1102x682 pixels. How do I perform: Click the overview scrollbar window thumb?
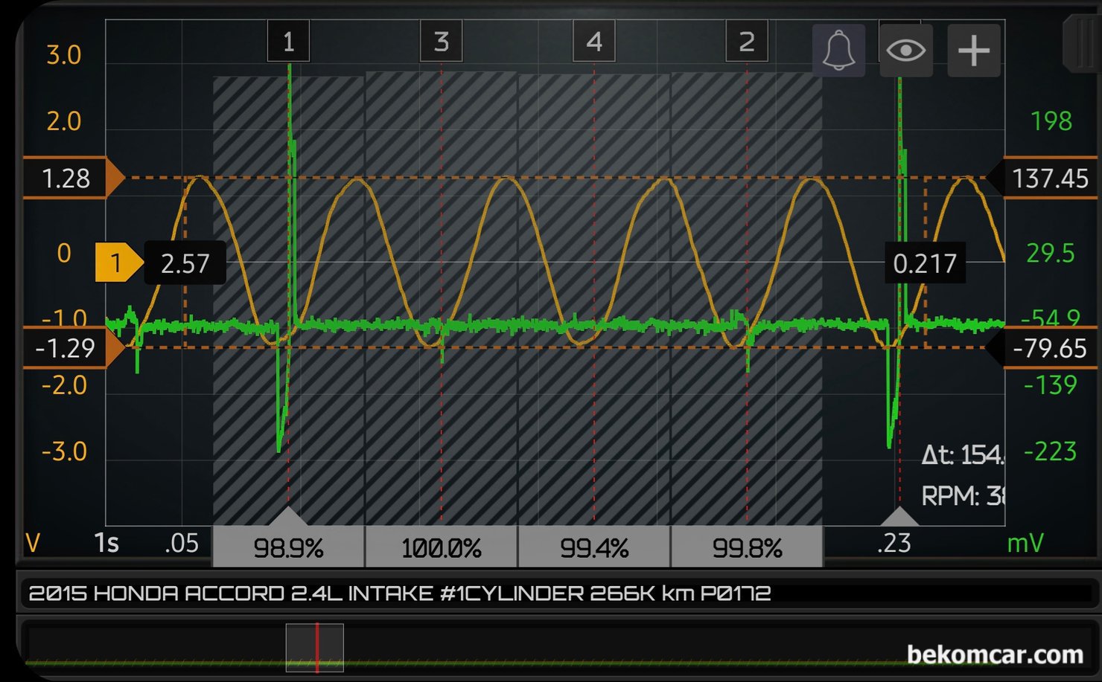(x=314, y=648)
